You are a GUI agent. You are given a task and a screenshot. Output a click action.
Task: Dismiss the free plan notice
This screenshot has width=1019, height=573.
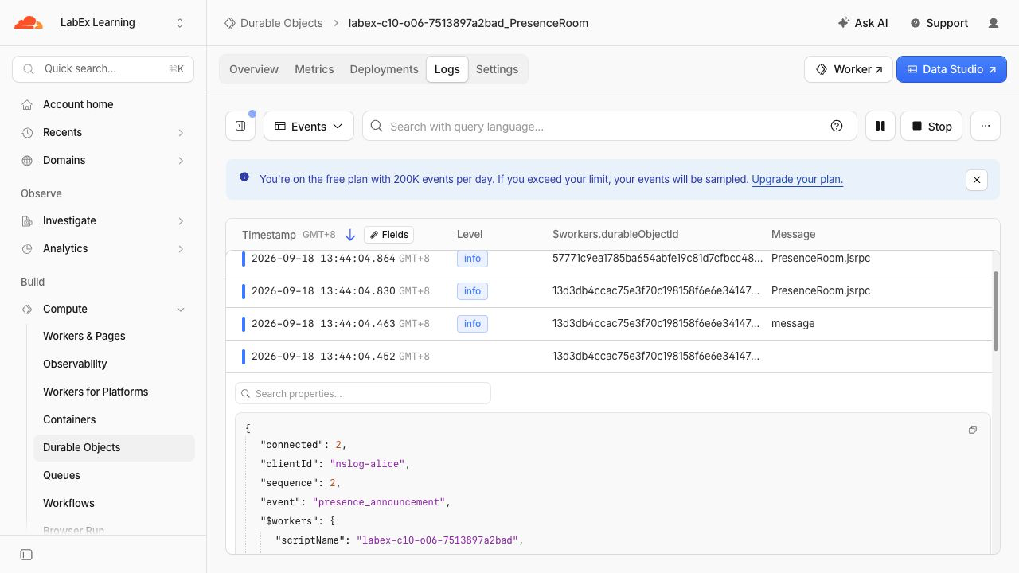[977, 179]
